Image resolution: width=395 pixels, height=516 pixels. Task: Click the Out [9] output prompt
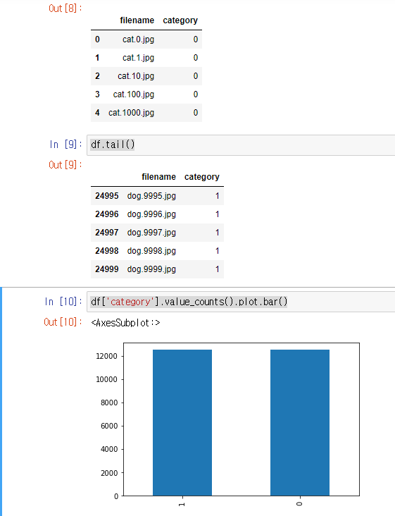65,164
